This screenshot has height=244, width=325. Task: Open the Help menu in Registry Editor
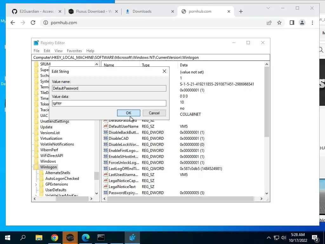click(x=90, y=51)
